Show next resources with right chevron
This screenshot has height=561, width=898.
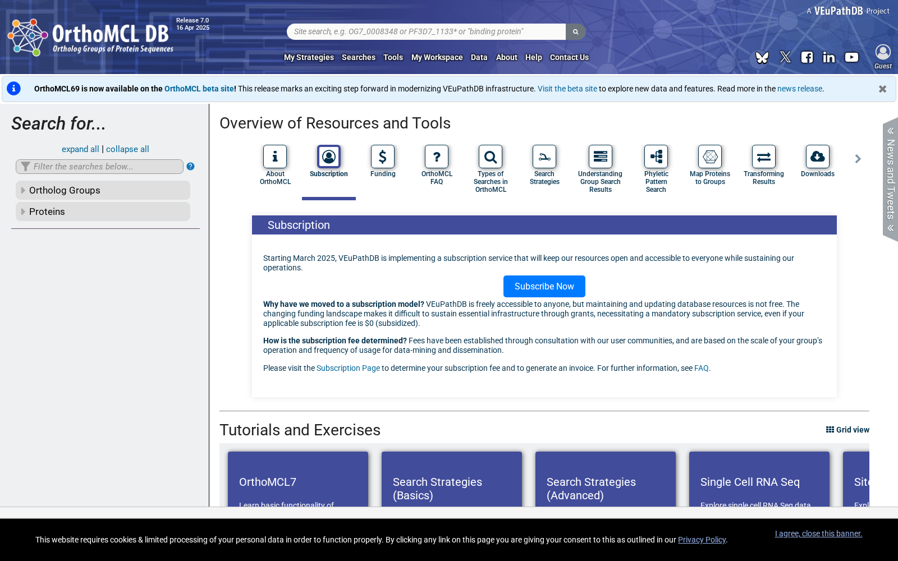(858, 159)
